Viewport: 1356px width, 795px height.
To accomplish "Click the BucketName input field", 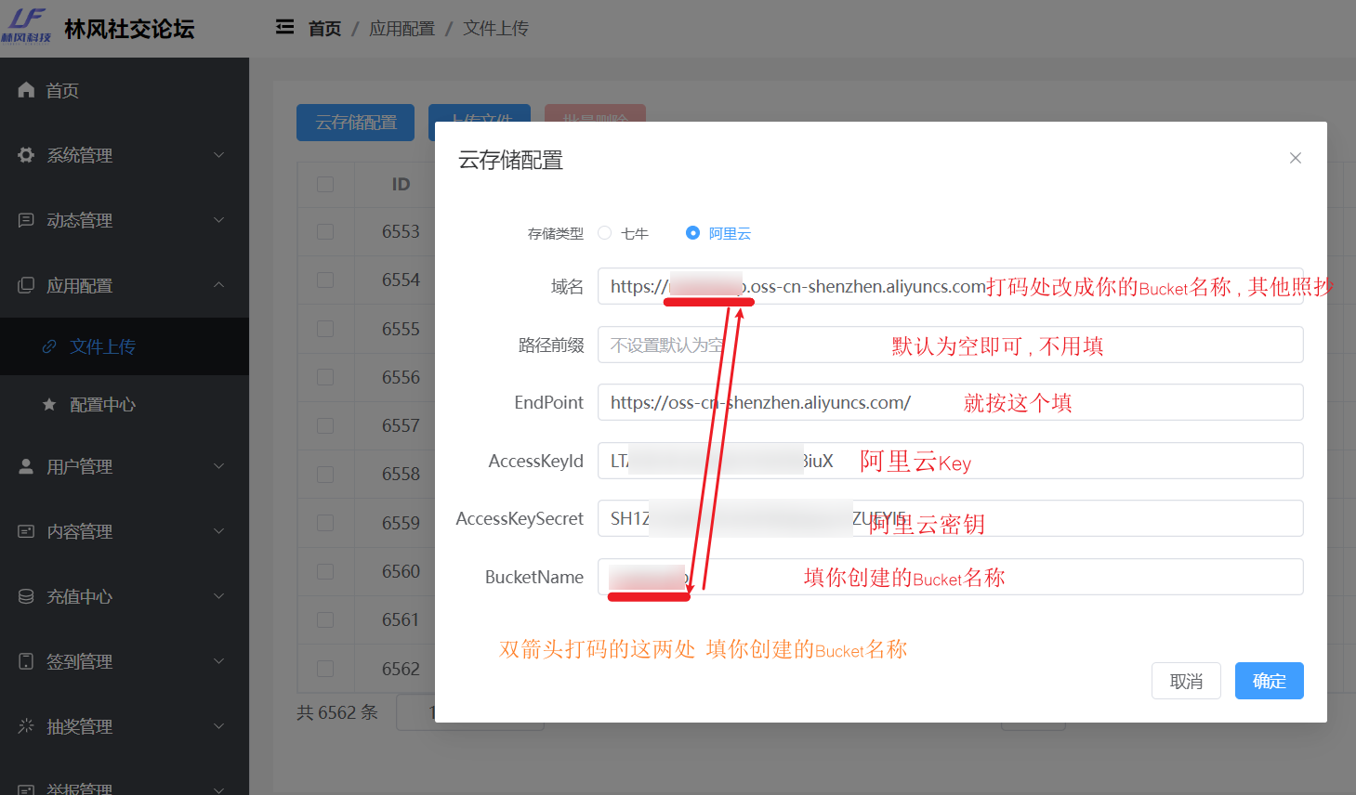I will 950,577.
